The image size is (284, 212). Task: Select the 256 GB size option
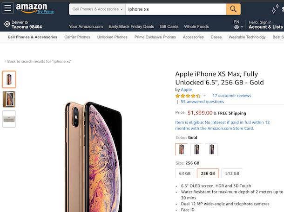(208, 173)
